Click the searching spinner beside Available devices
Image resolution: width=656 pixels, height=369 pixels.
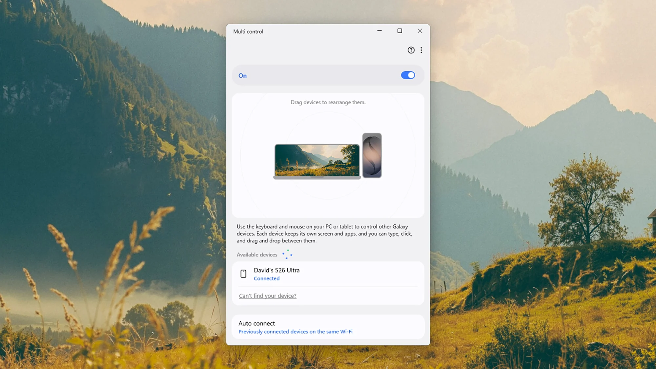click(x=287, y=255)
